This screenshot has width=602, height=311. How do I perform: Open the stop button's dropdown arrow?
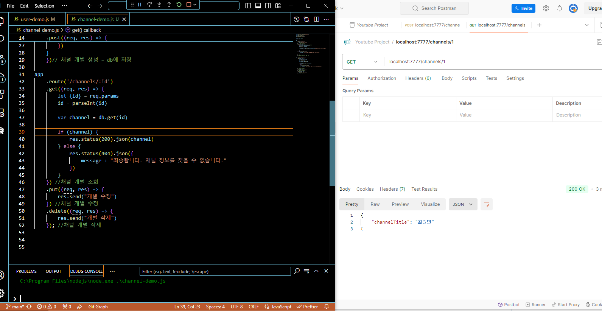point(195,5)
